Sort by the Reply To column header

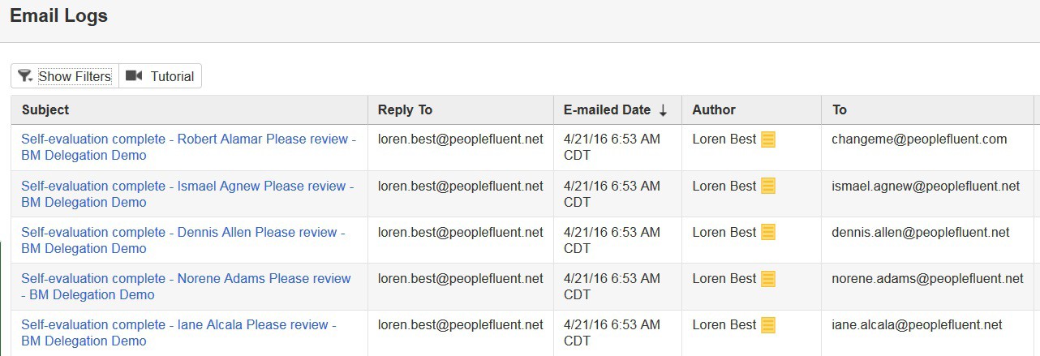[x=405, y=109]
